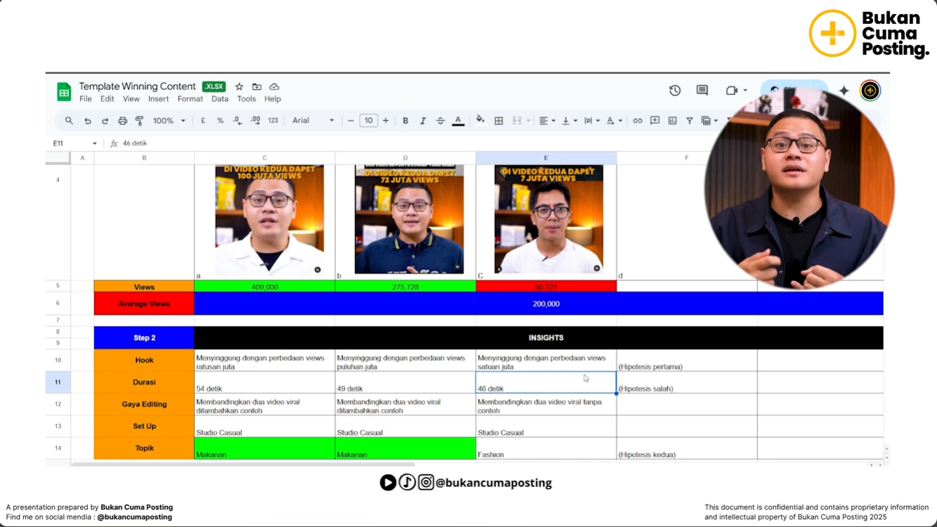Activate the paint format roller
937x527 pixels.
click(139, 121)
